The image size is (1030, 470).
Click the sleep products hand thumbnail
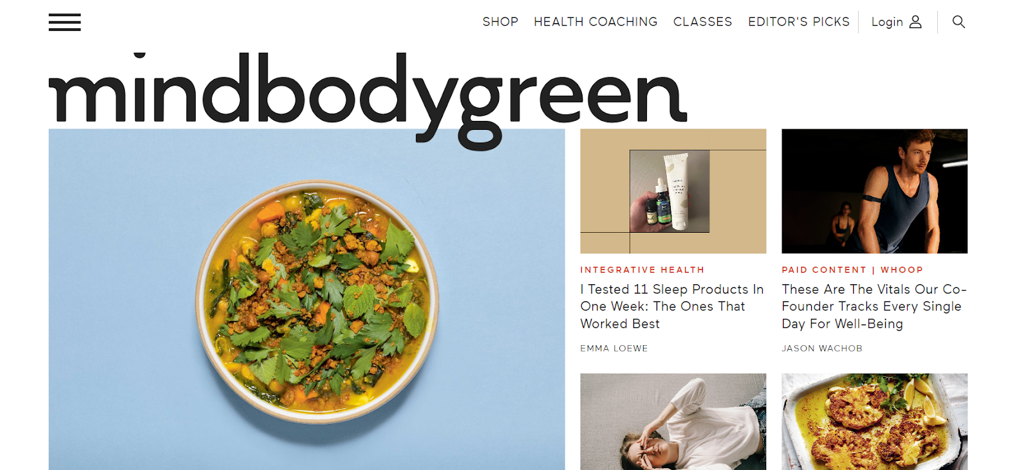(x=673, y=191)
